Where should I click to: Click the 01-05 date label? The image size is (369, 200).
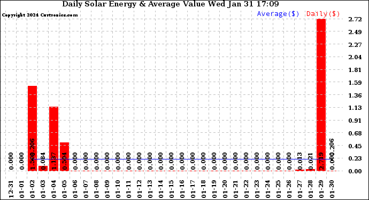65,189
